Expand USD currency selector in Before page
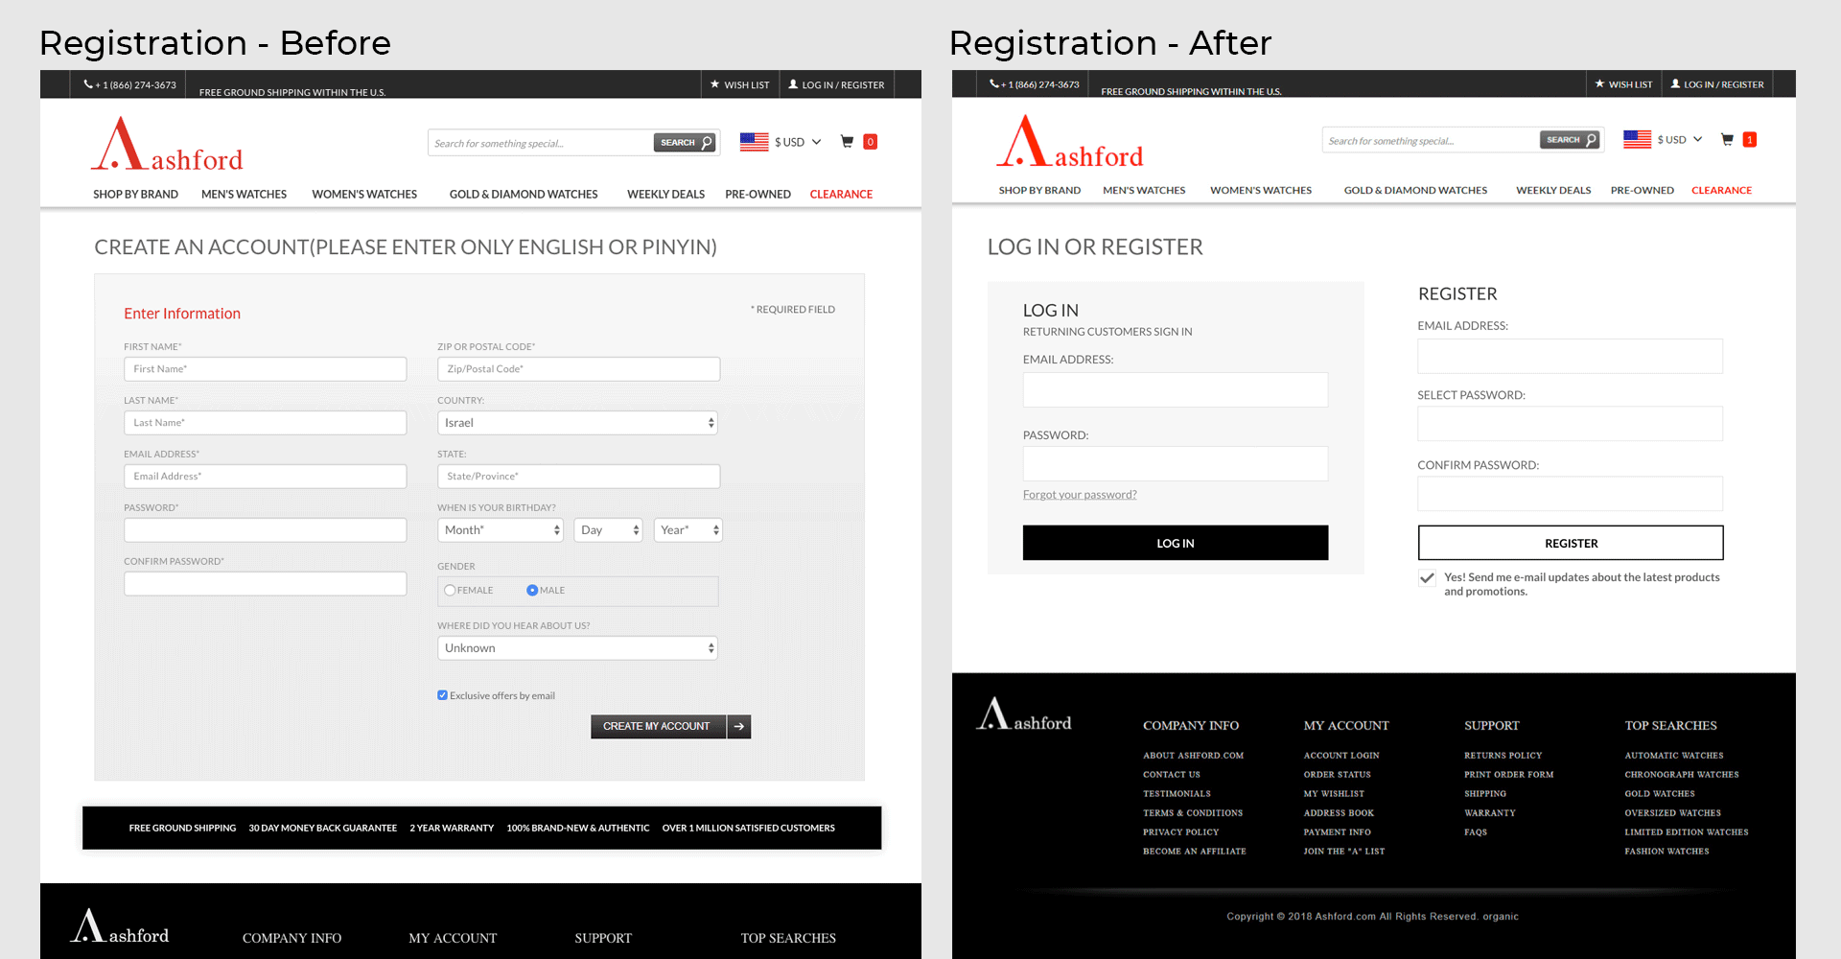This screenshot has height=959, width=1841. point(798,142)
